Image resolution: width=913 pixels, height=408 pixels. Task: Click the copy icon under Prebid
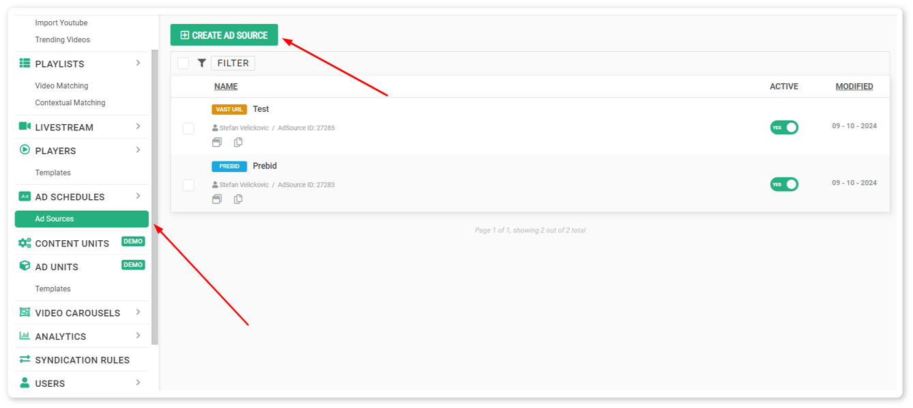click(x=238, y=199)
